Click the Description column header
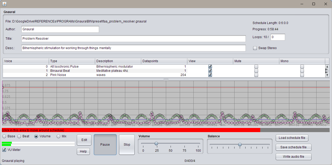 (118, 61)
